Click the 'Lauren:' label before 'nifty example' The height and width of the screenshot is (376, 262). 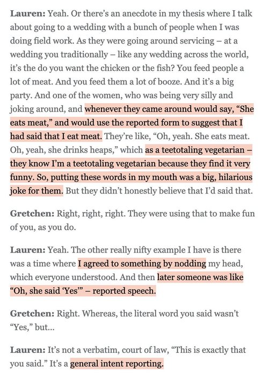coord(27,250)
